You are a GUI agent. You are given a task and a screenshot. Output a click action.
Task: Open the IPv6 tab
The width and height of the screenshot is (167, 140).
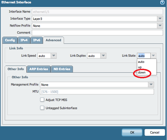click(36, 40)
